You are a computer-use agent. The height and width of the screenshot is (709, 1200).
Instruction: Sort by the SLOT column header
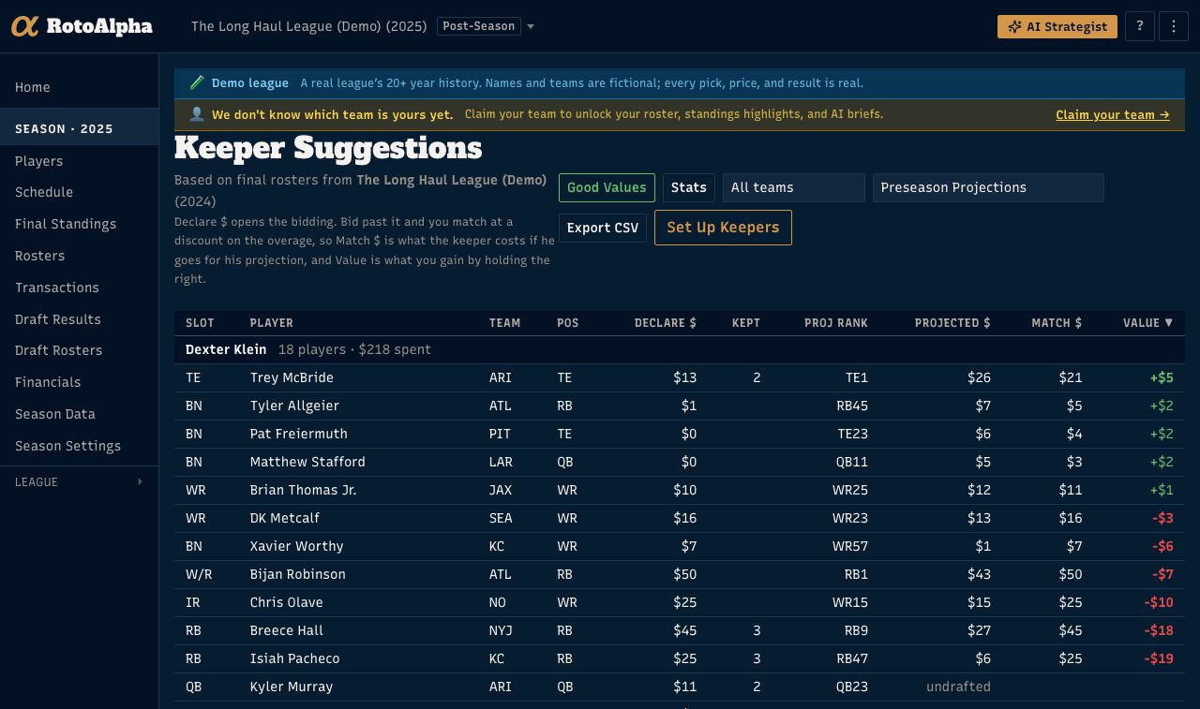200,323
